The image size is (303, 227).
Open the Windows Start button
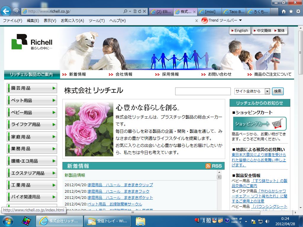tap(7, 221)
